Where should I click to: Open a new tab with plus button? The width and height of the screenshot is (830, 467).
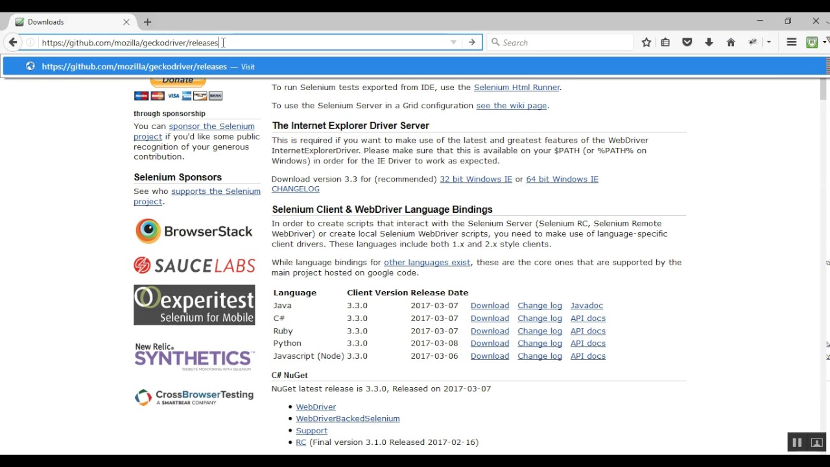click(148, 21)
